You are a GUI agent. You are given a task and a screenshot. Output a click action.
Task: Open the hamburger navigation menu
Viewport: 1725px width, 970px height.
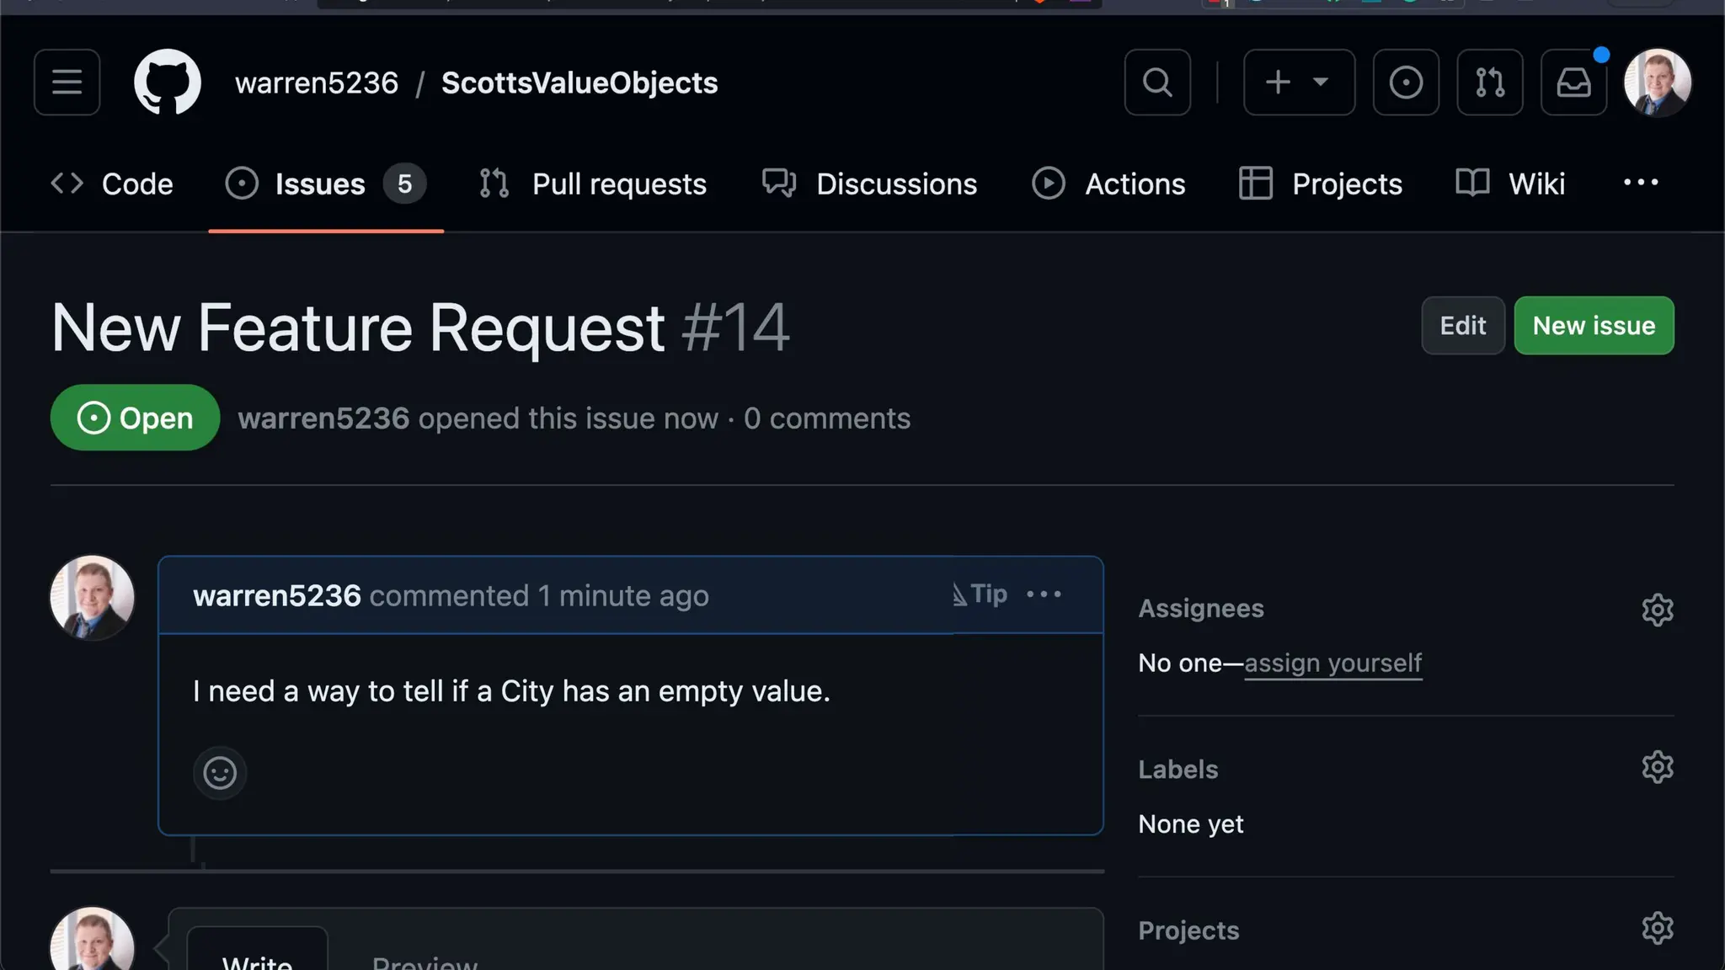[67, 83]
